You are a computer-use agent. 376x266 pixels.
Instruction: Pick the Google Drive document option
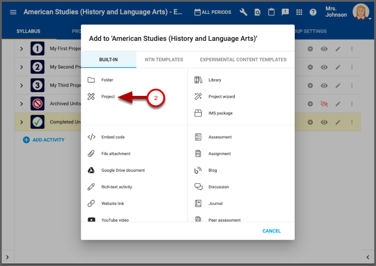[123, 170]
